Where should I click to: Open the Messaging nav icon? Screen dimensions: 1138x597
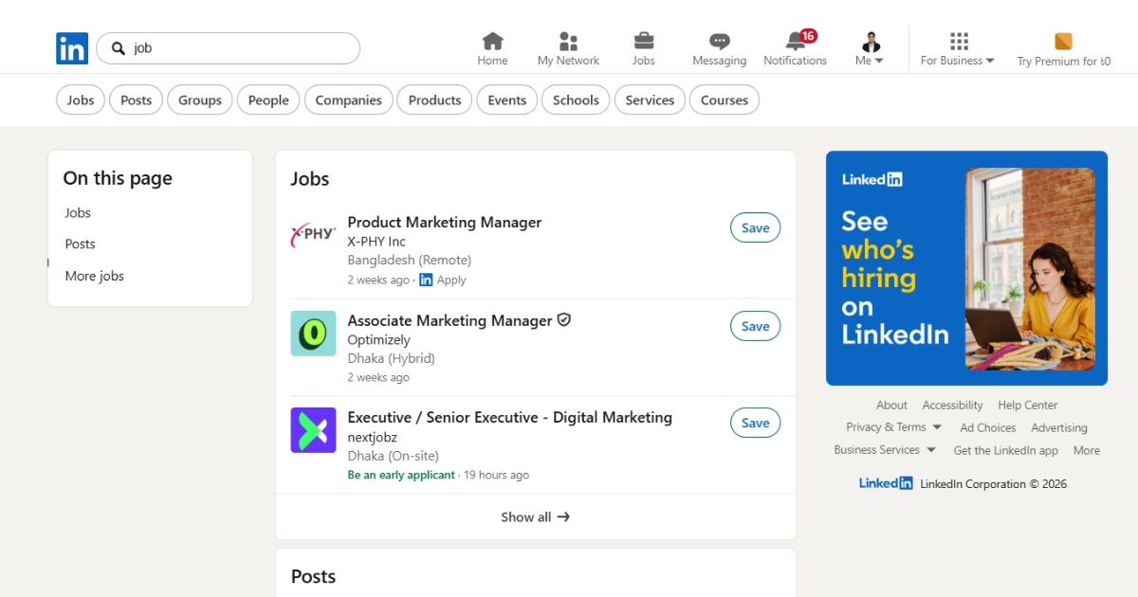pos(720,41)
